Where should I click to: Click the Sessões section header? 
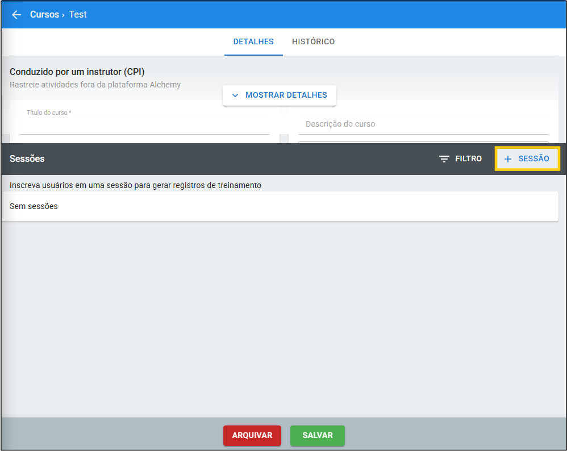coord(27,159)
